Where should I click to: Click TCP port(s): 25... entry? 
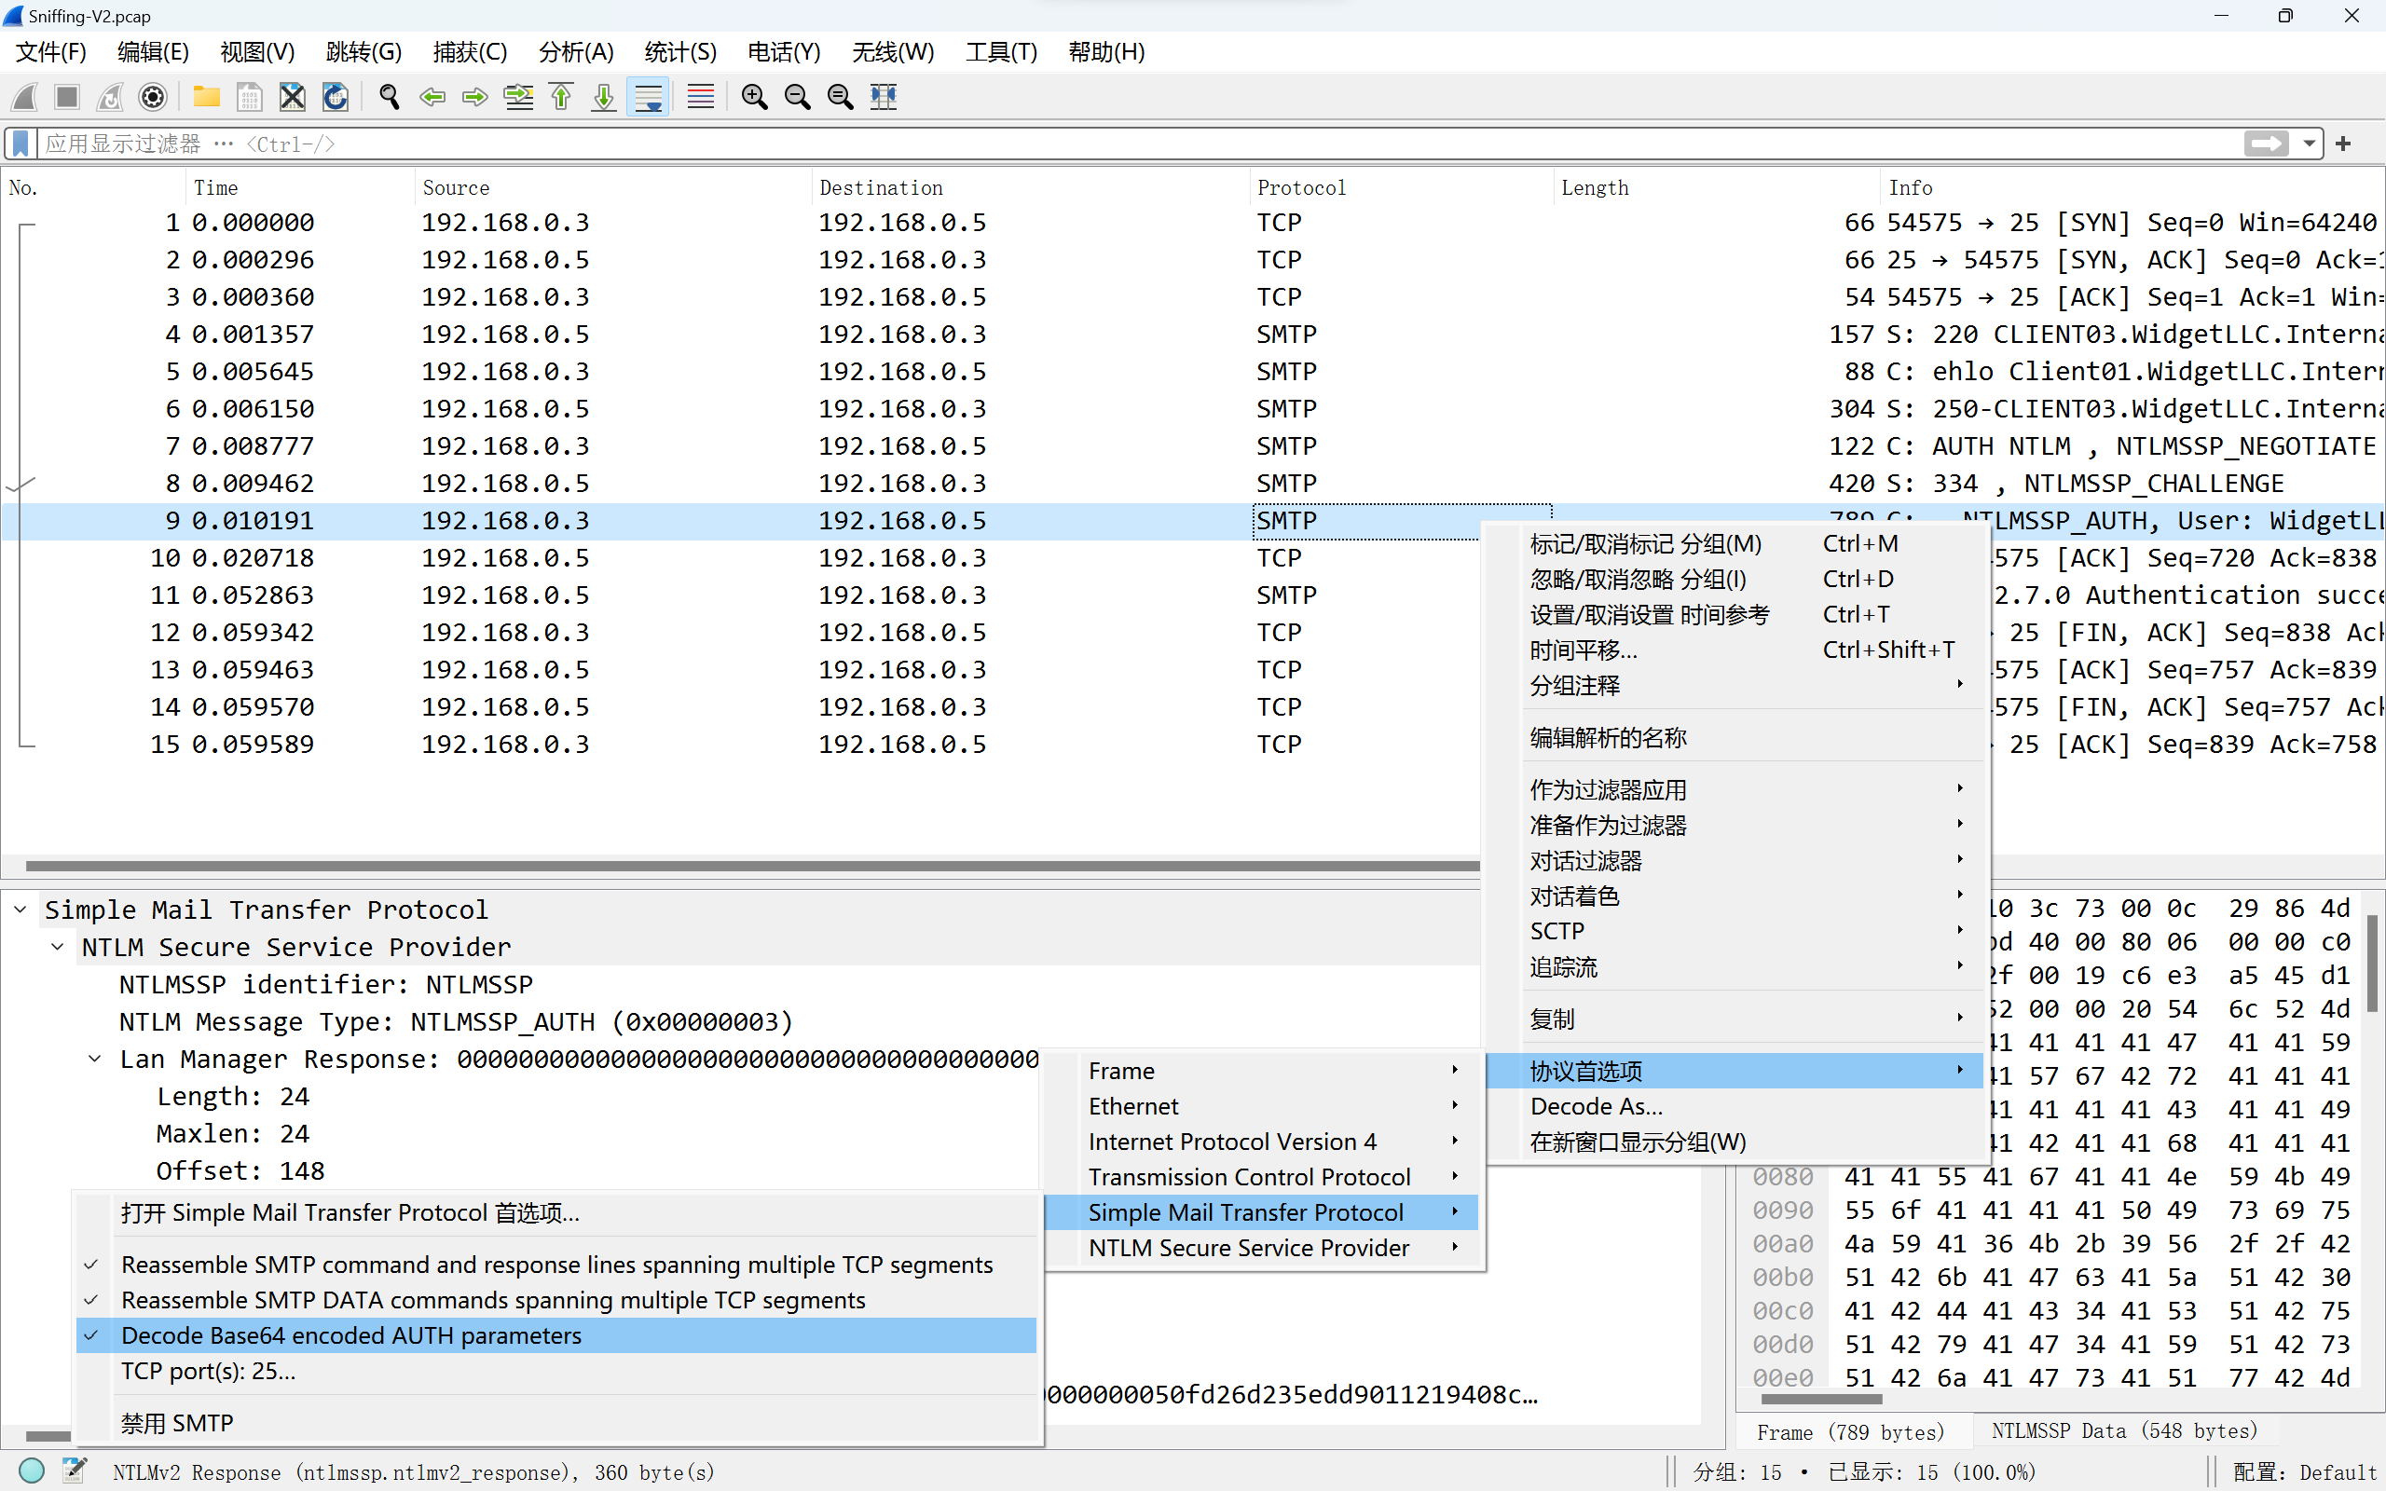557,1371
